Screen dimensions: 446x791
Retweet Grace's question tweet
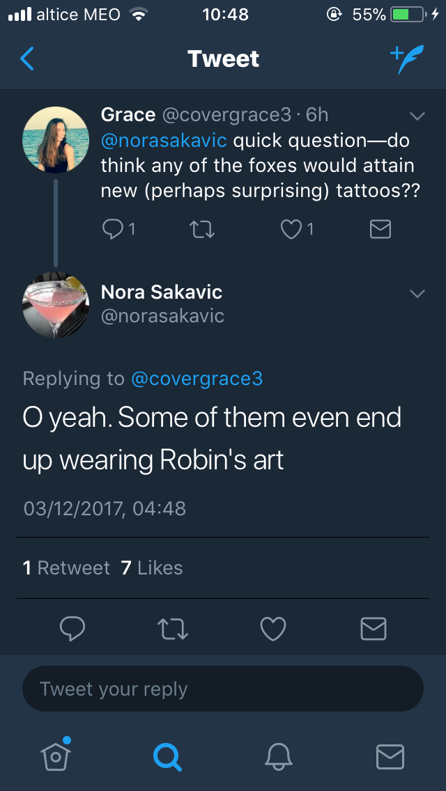pyautogui.click(x=201, y=229)
